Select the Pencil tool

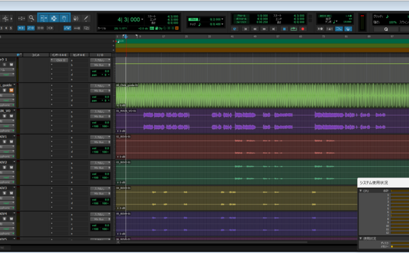[x=86, y=19]
